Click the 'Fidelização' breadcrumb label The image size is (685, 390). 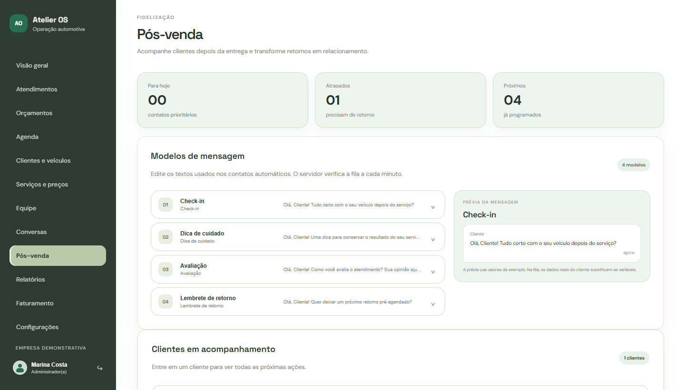point(156,18)
